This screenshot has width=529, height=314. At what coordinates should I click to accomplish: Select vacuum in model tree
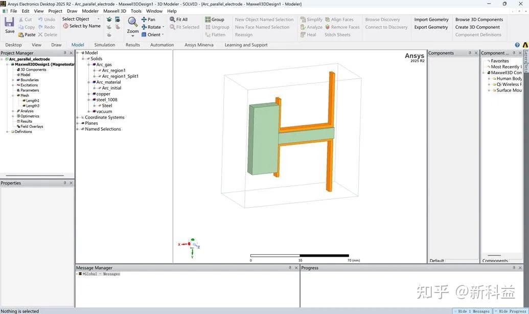pos(104,112)
